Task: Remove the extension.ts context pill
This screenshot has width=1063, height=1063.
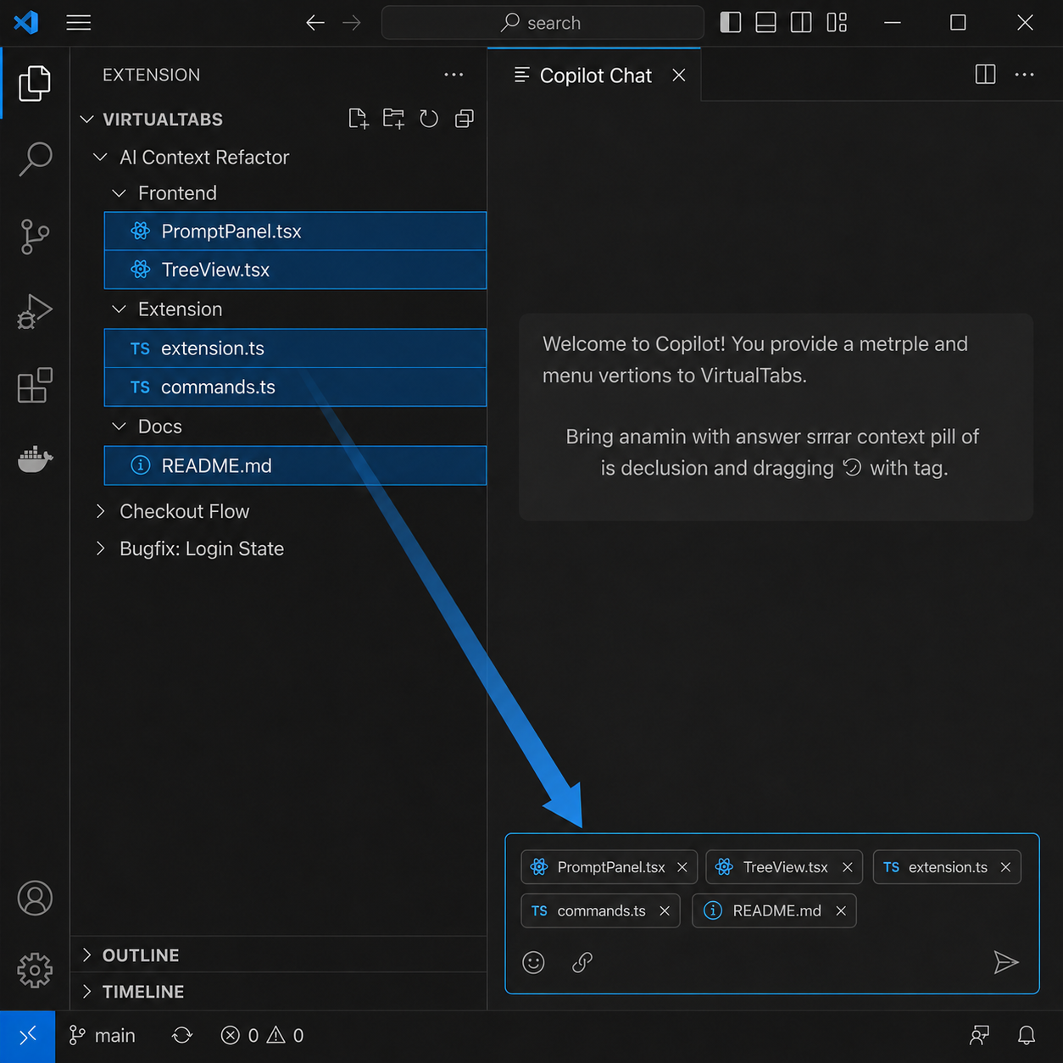Action: tap(1006, 867)
